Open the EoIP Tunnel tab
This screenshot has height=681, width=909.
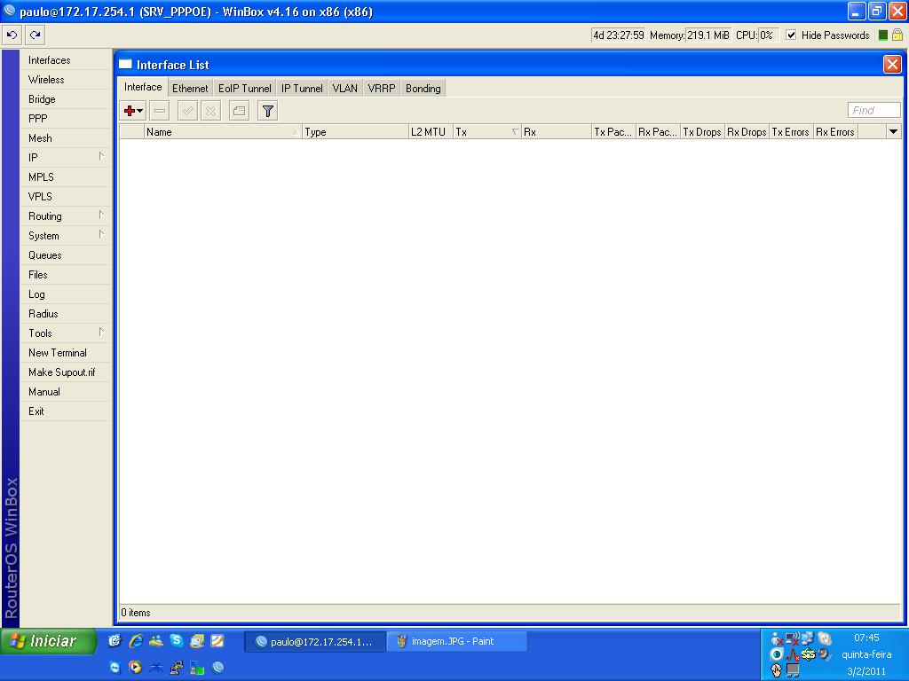[x=244, y=88]
